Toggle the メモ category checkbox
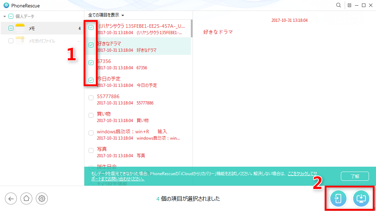 point(11,28)
